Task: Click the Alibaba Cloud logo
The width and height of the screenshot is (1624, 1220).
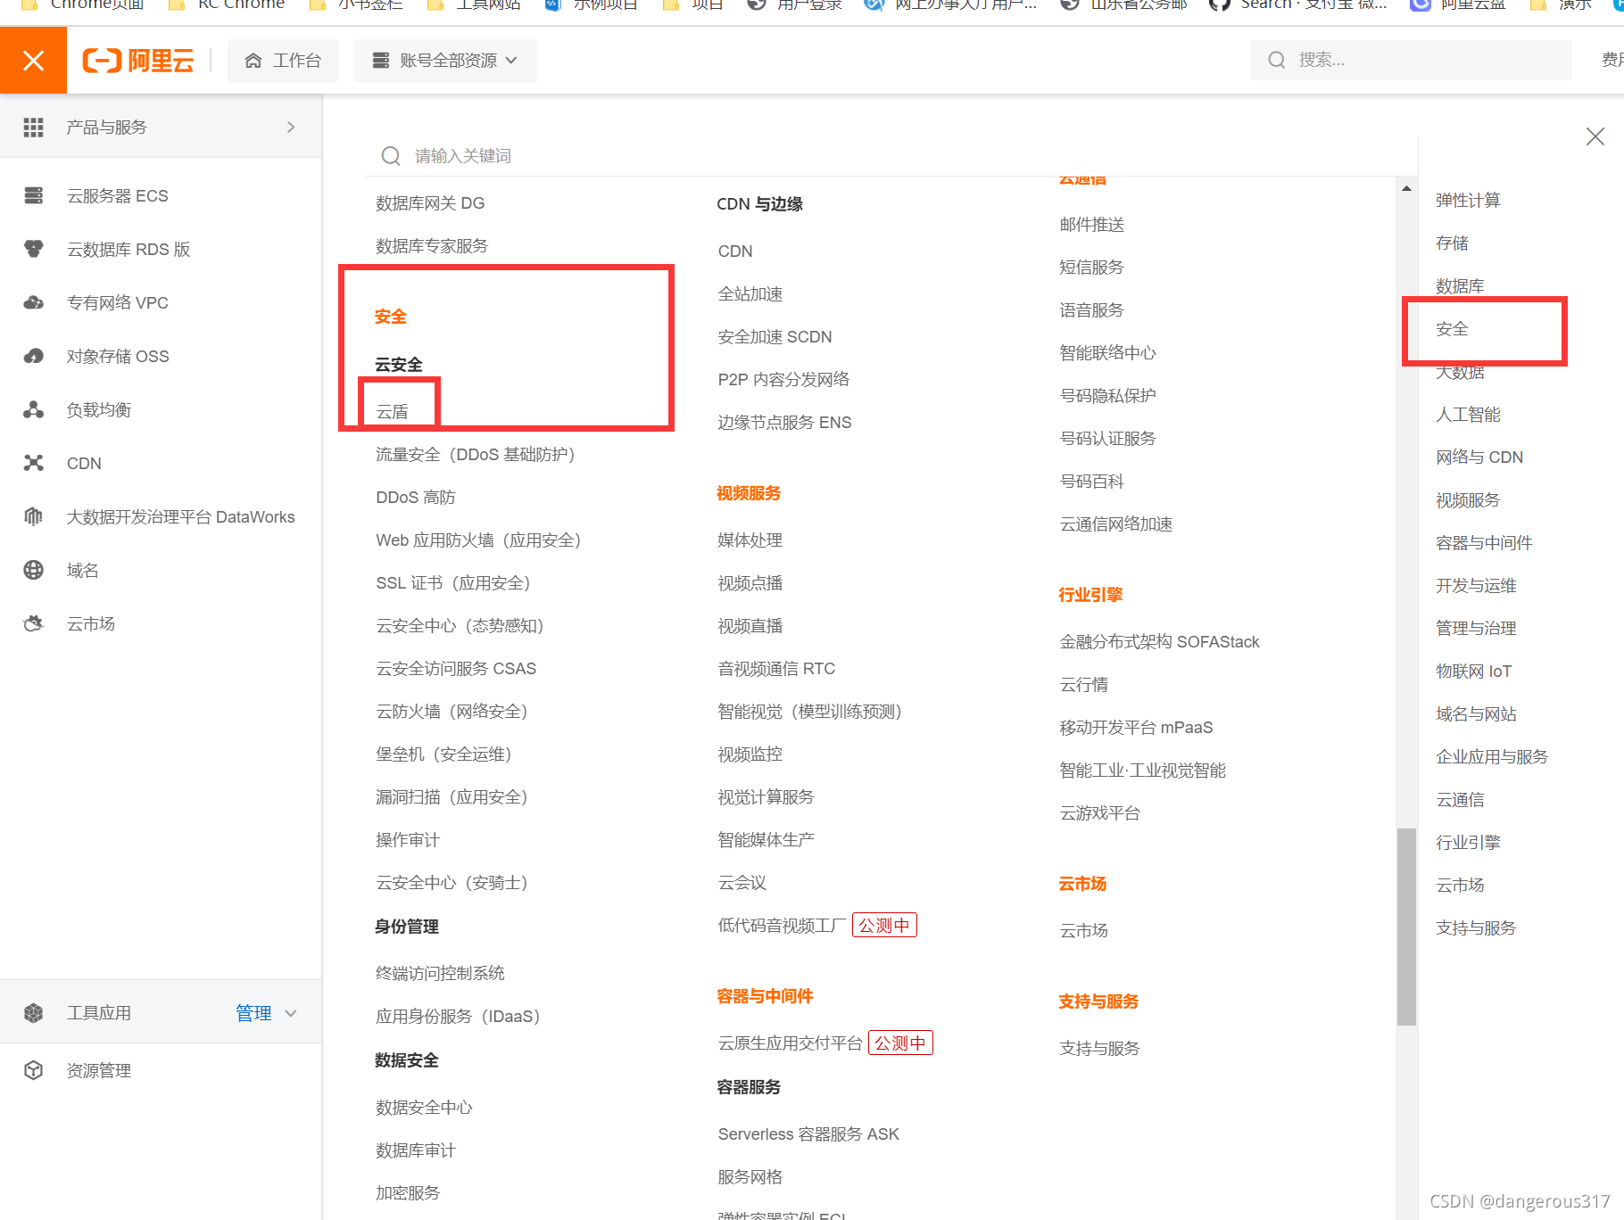Action: pyautogui.click(x=138, y=60)
